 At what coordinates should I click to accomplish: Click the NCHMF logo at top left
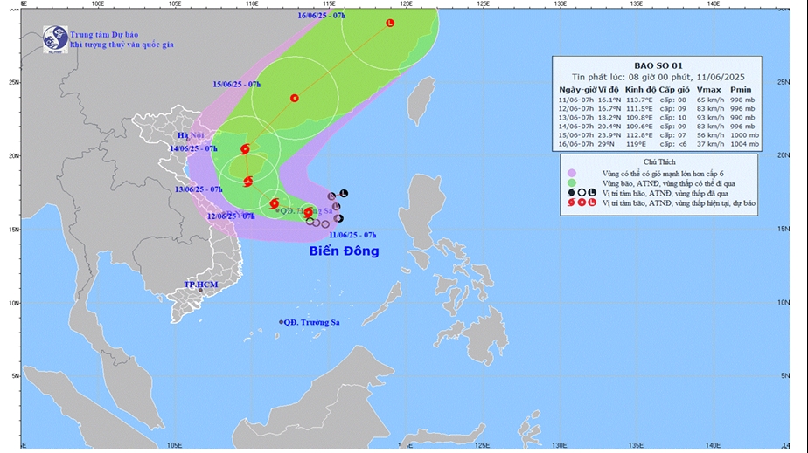coord(55,38)
